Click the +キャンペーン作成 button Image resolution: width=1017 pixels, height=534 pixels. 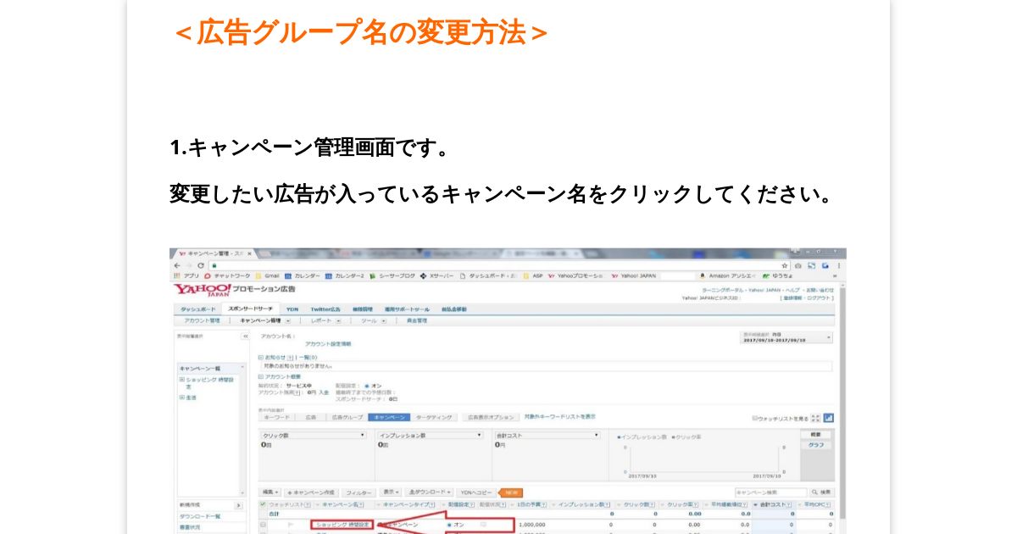[311, 492]
